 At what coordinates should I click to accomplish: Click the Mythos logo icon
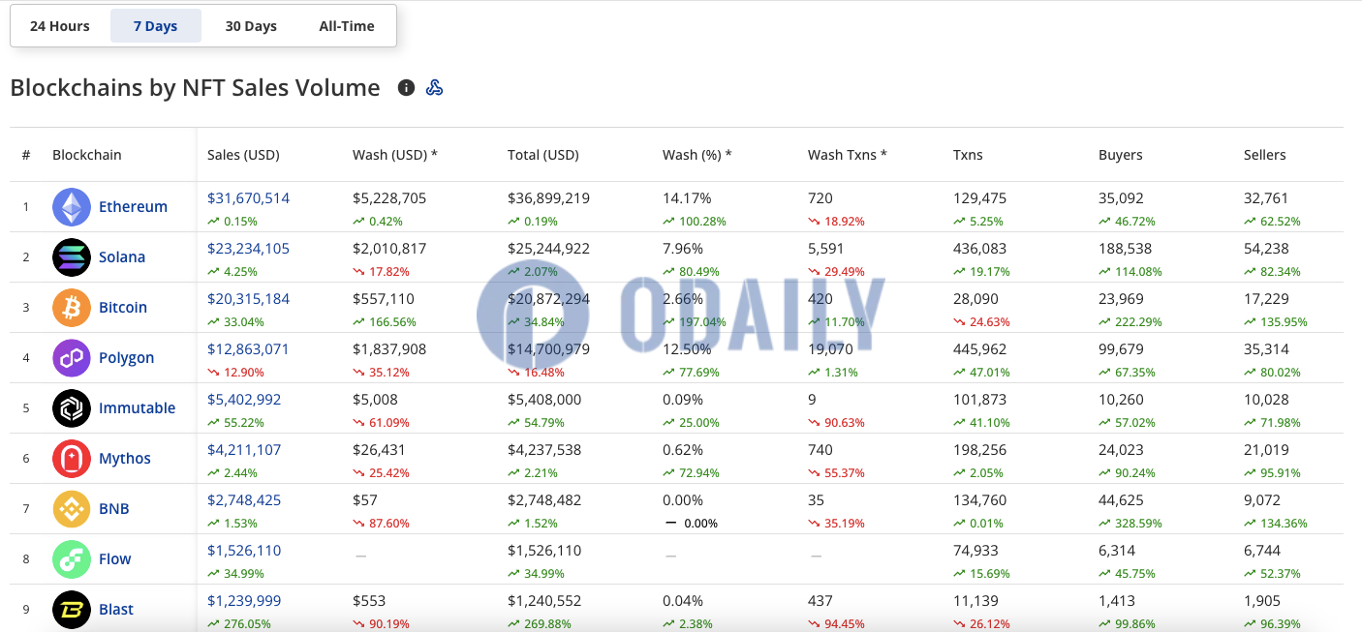(72, 459)
